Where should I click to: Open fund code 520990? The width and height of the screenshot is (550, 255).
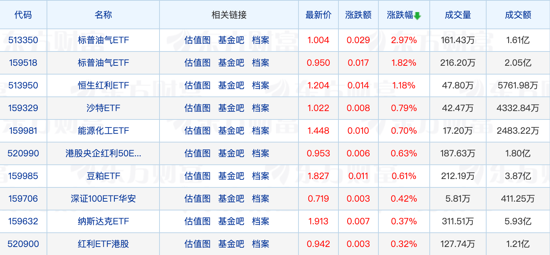tap(23, 153)
